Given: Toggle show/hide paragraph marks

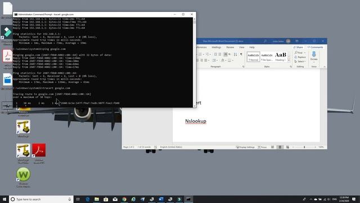Looking at the screenshot, I should (x=241, y=54).
